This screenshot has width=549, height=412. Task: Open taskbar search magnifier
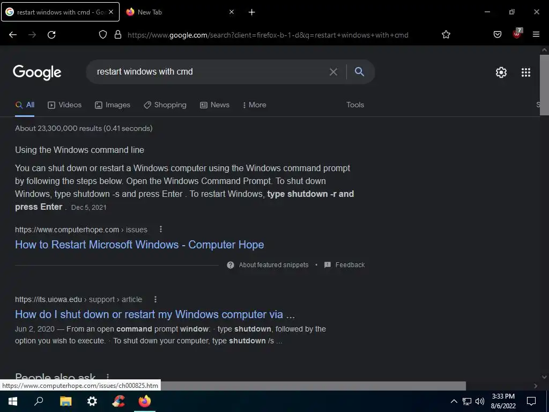point(39,401)
